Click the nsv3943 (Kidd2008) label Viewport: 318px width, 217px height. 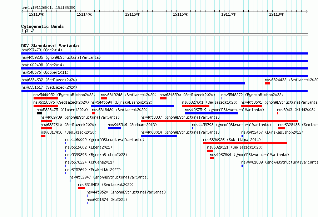296,110
